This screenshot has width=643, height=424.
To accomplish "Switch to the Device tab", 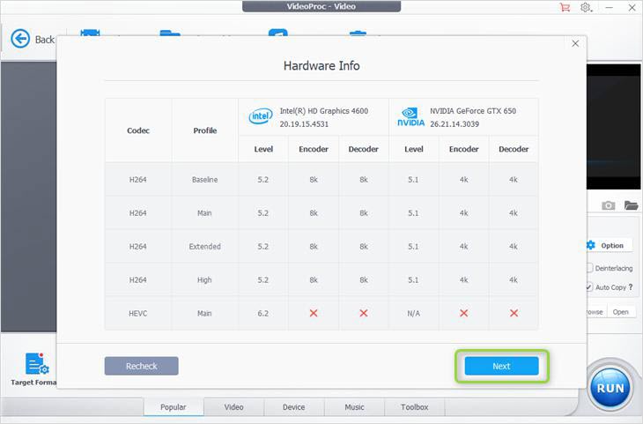I will (x=293, y=406).
